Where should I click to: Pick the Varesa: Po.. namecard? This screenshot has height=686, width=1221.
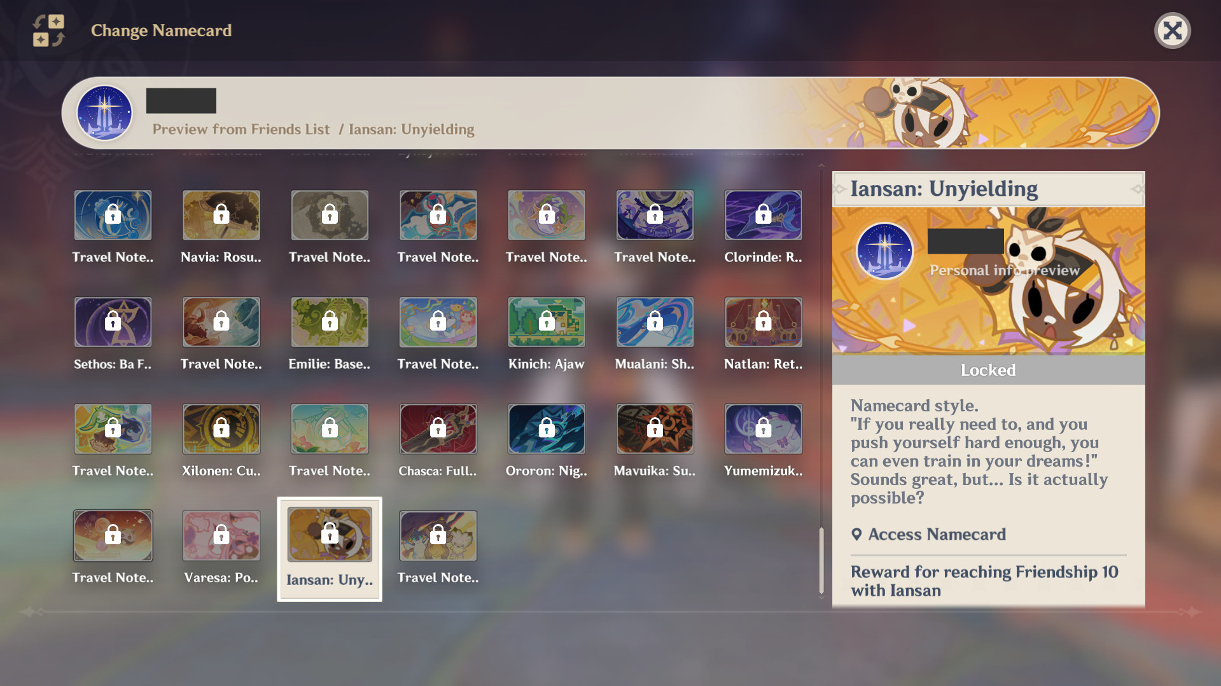(x=221, y=536)
